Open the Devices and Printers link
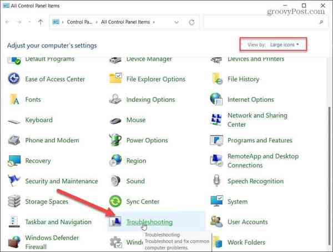Image resolution: width=333 pixels, height=252 pixels. tap(256, 59)
